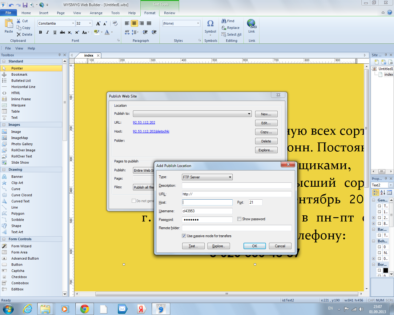
Task: Click the Remote folder input field
Action: (237, 228)
